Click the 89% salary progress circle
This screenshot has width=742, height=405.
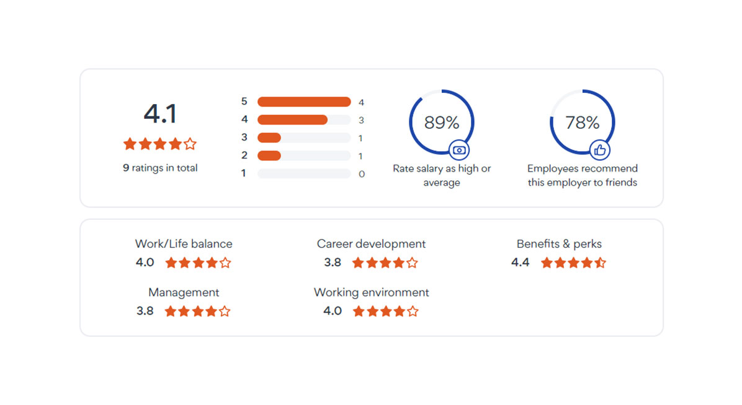[442, 122]
